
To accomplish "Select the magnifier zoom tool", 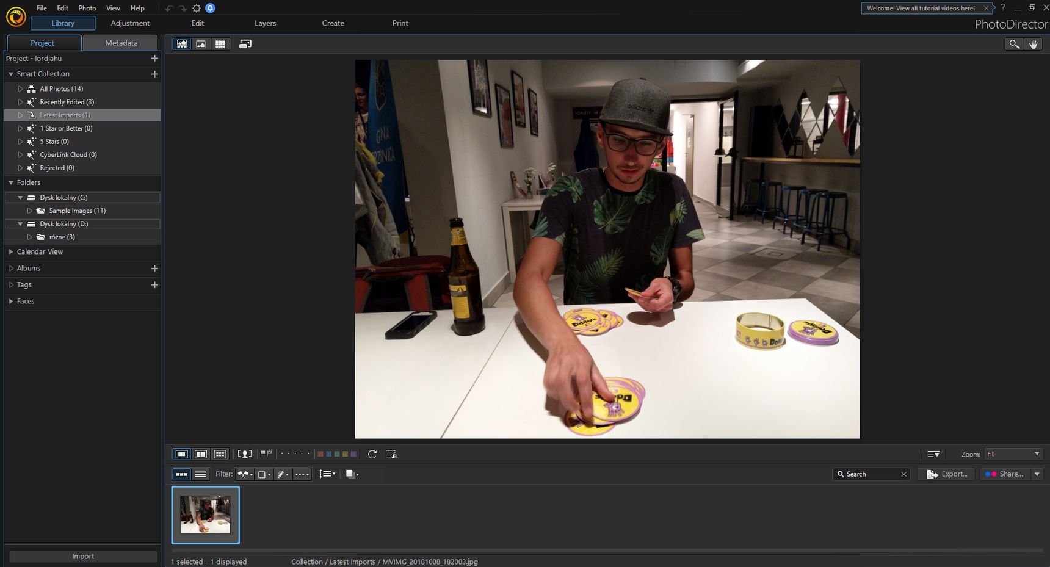I will pyautogui.click(x=1014, y=44).
